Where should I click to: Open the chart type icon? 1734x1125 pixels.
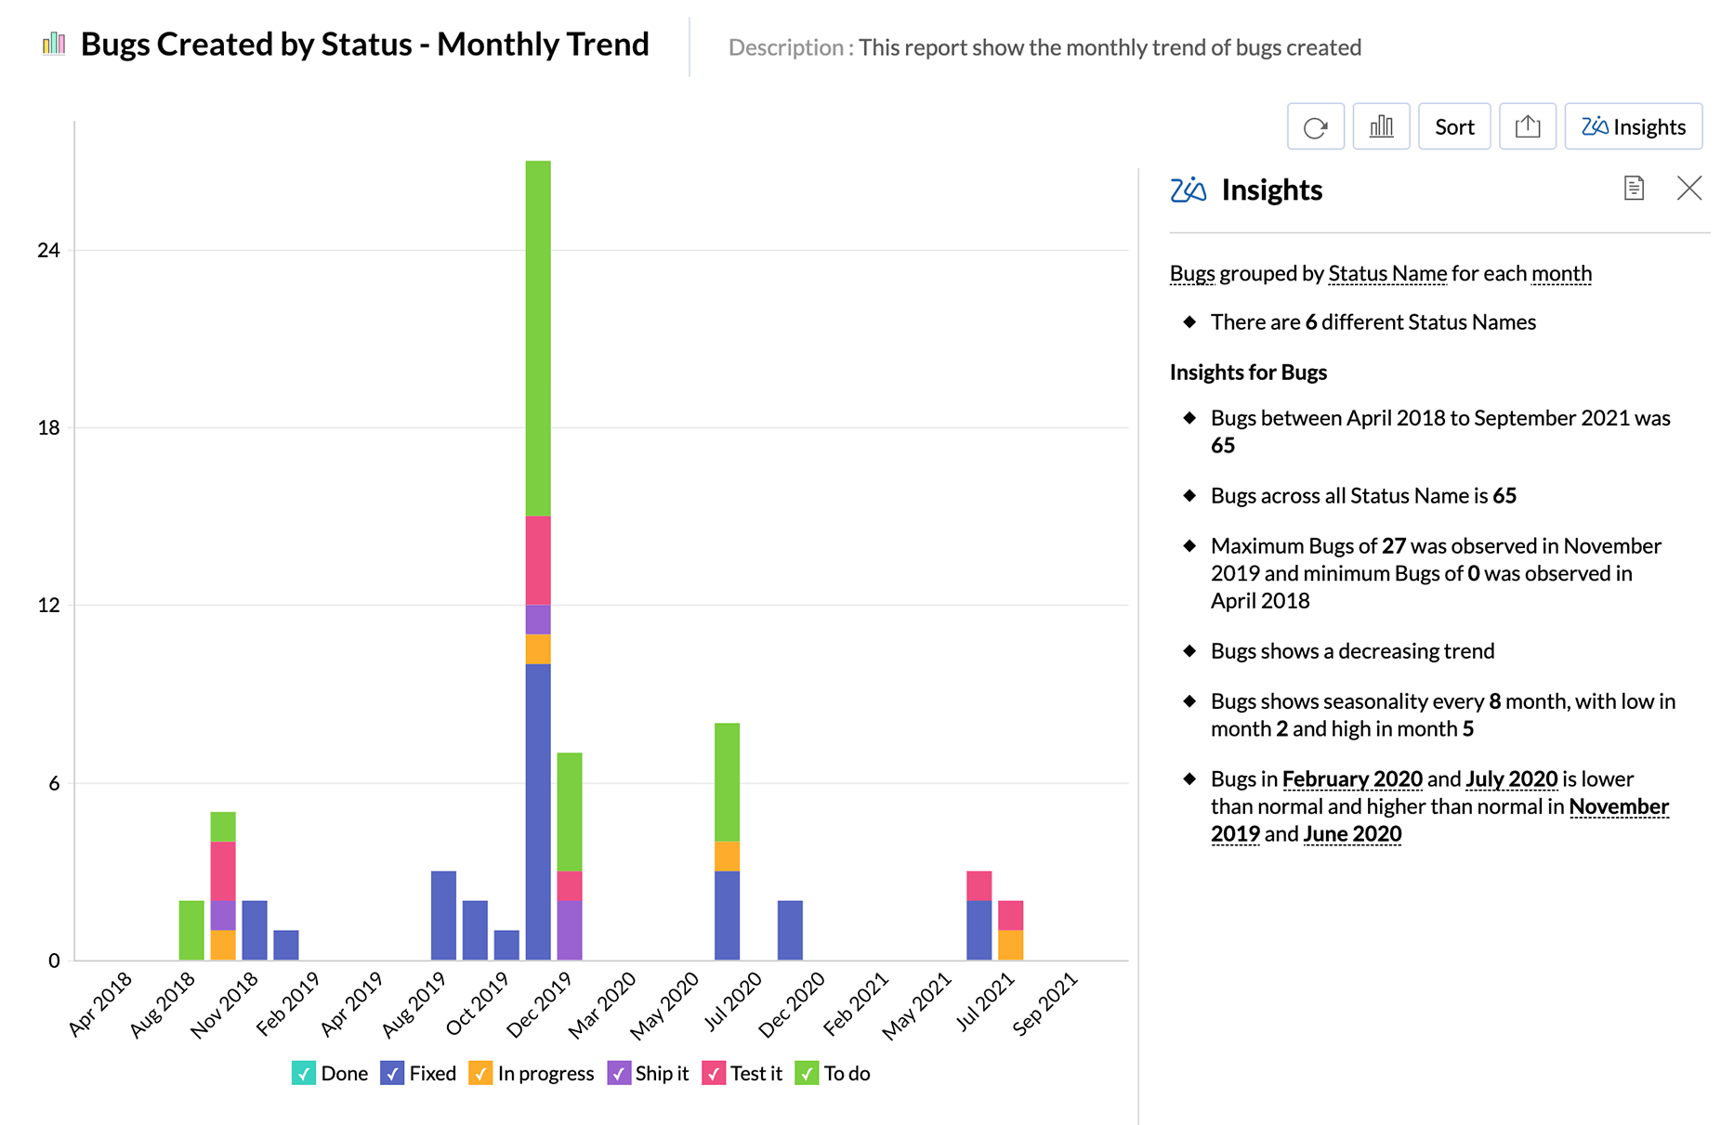[1381, 127]
